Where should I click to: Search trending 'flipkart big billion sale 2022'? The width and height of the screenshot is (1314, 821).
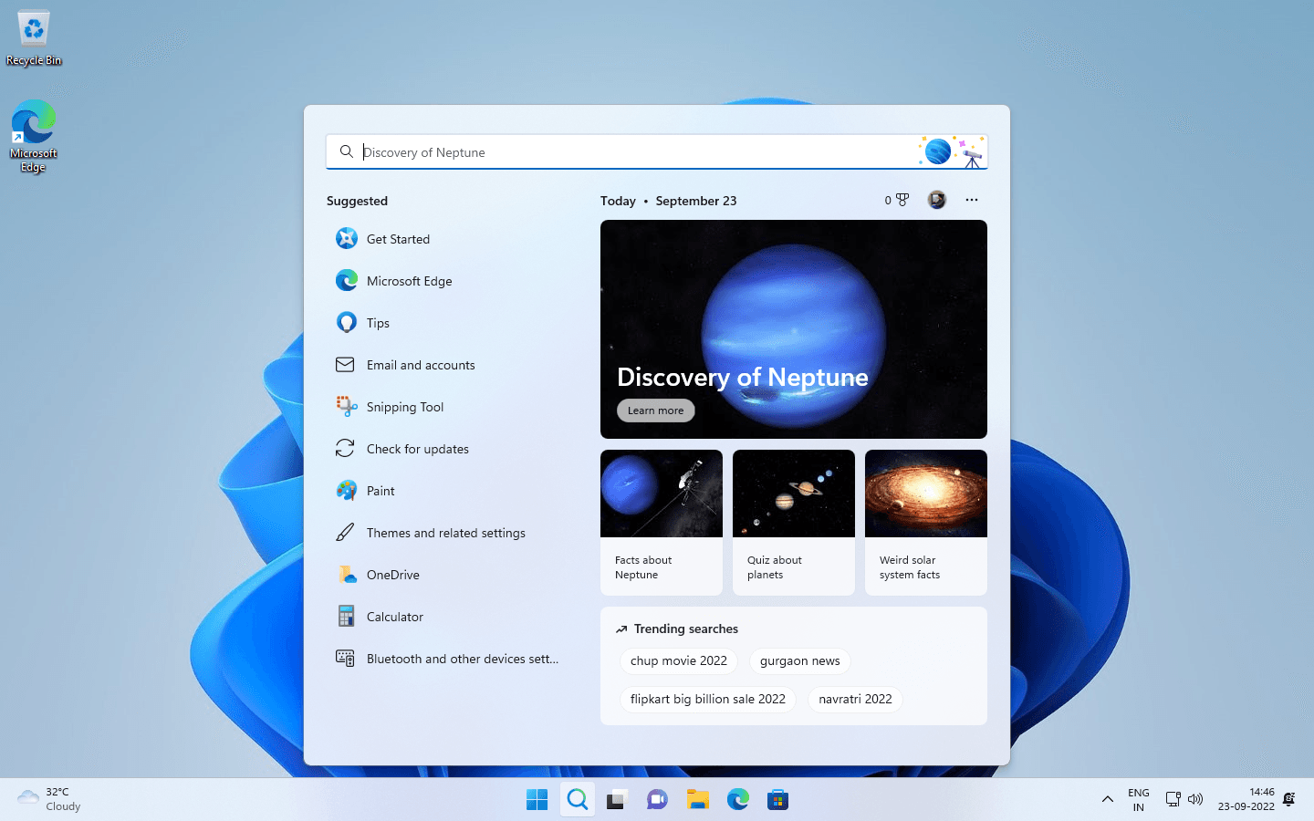708,700
